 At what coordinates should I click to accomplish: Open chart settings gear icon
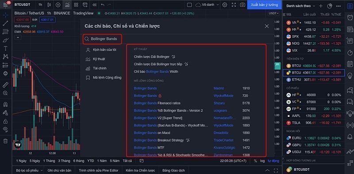(x=225, y=5)
